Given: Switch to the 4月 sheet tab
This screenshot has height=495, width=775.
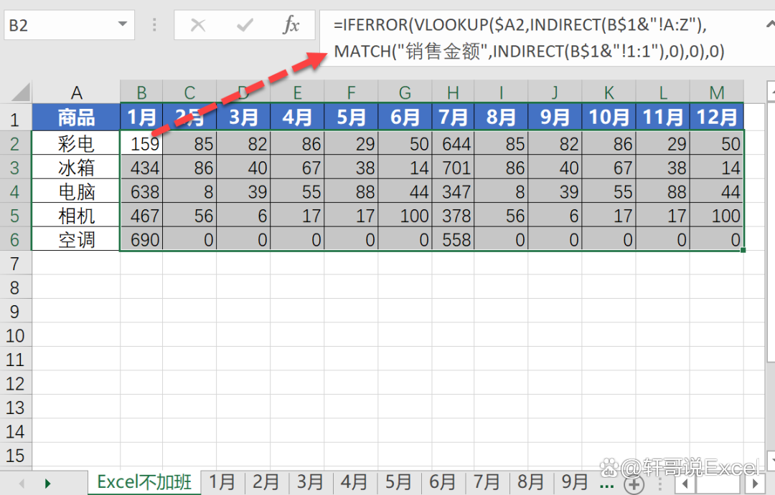Looking at the screenshot, I should tap(354, 482).
